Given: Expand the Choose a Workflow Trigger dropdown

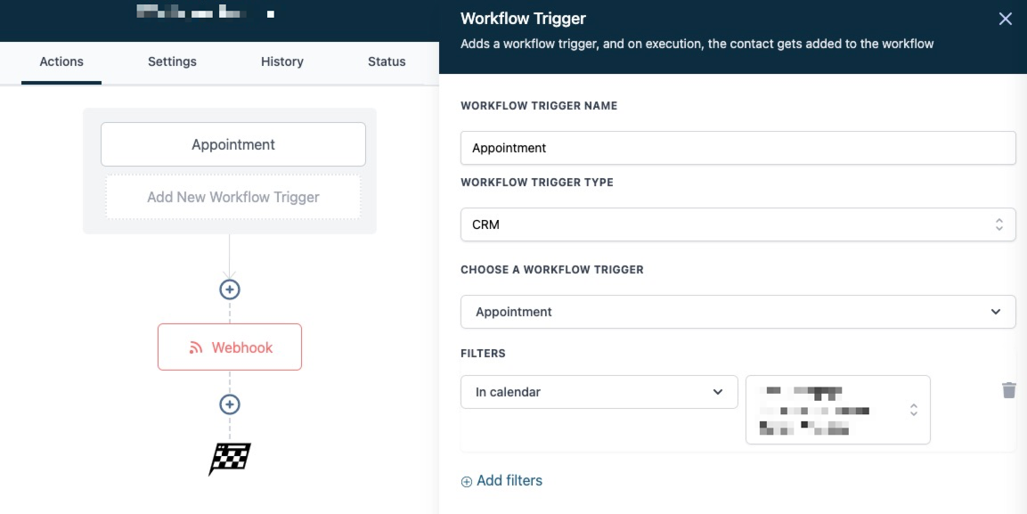Looking at the screenshot, I should pyautogui.click(x=738, y=312).
